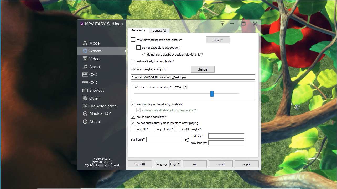Toggle do not automatically close interface after playing
Viewport: 337px width, 189px height.
click(133, 123)
